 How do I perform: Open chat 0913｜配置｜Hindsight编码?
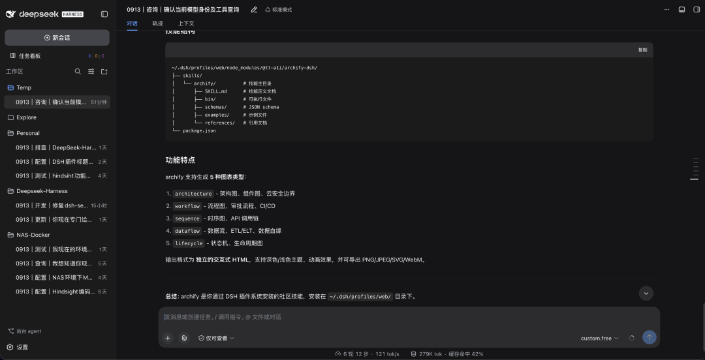point(57,292)
